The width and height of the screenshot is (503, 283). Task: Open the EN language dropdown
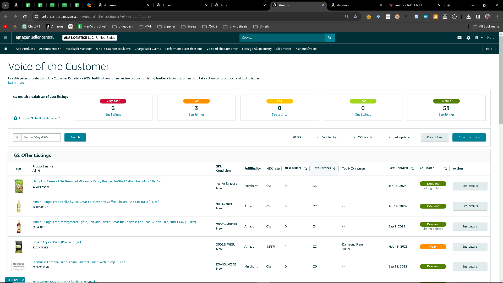tap(479, 38)
